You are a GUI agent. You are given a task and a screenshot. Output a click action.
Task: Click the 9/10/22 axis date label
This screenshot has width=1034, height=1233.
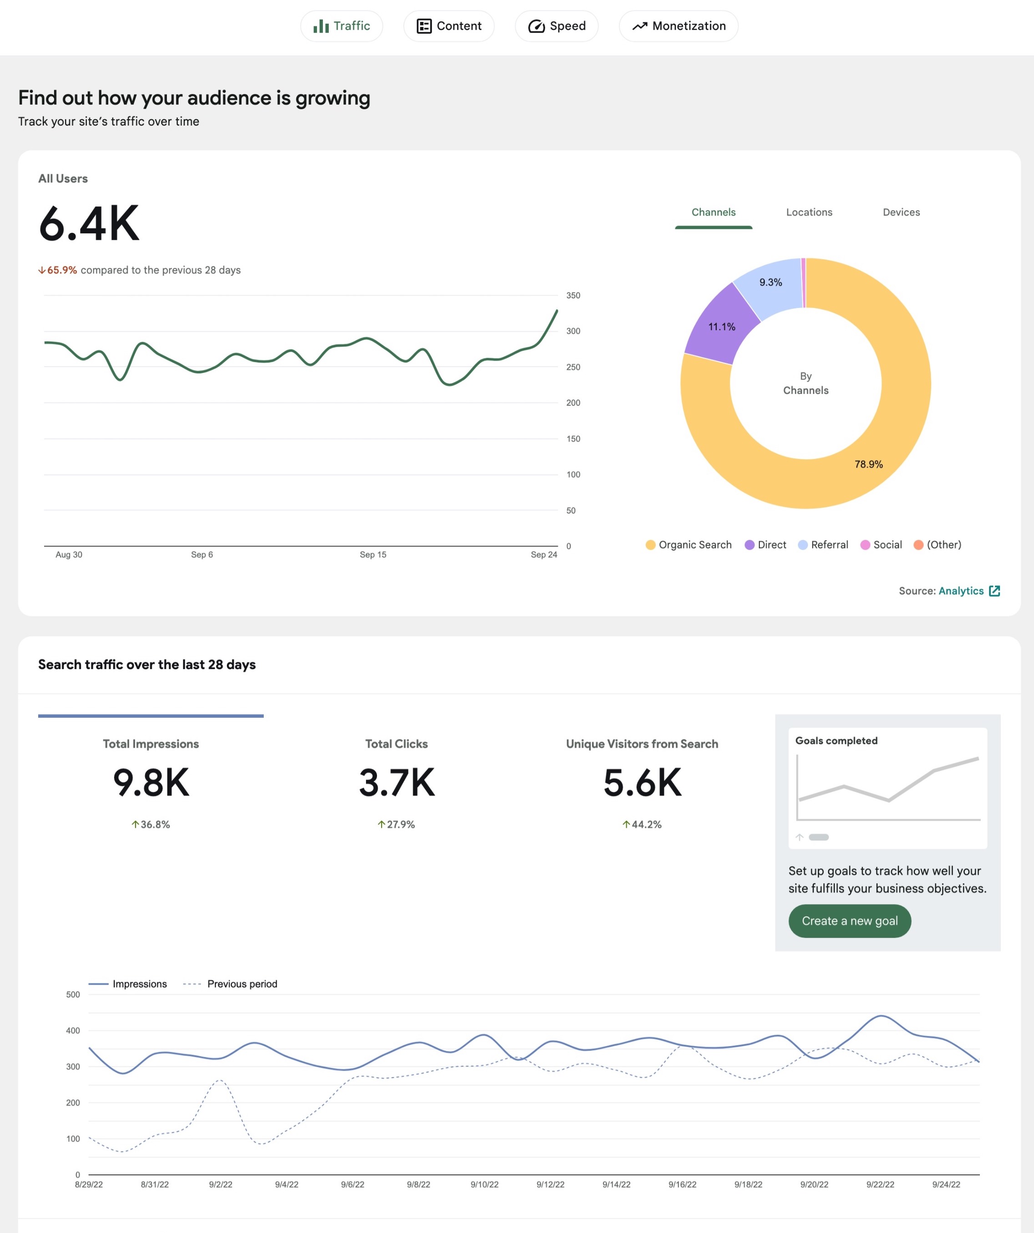coord(484,1185)
